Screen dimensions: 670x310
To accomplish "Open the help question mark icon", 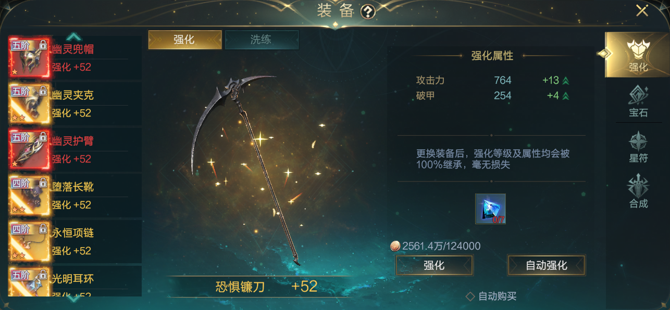I will [x=368, y=11].
